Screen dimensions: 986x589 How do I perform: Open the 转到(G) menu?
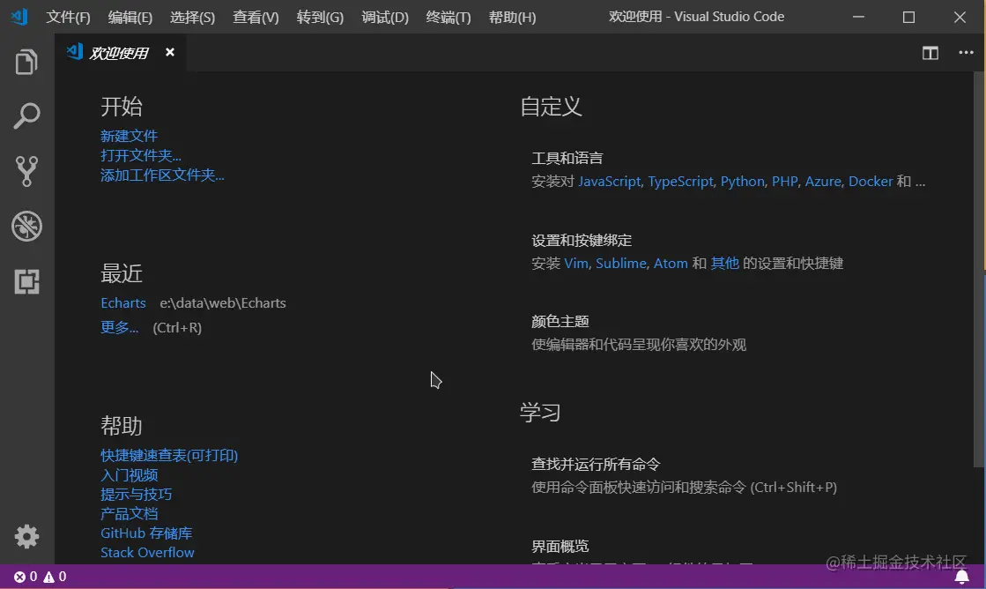tap(320, 17)
